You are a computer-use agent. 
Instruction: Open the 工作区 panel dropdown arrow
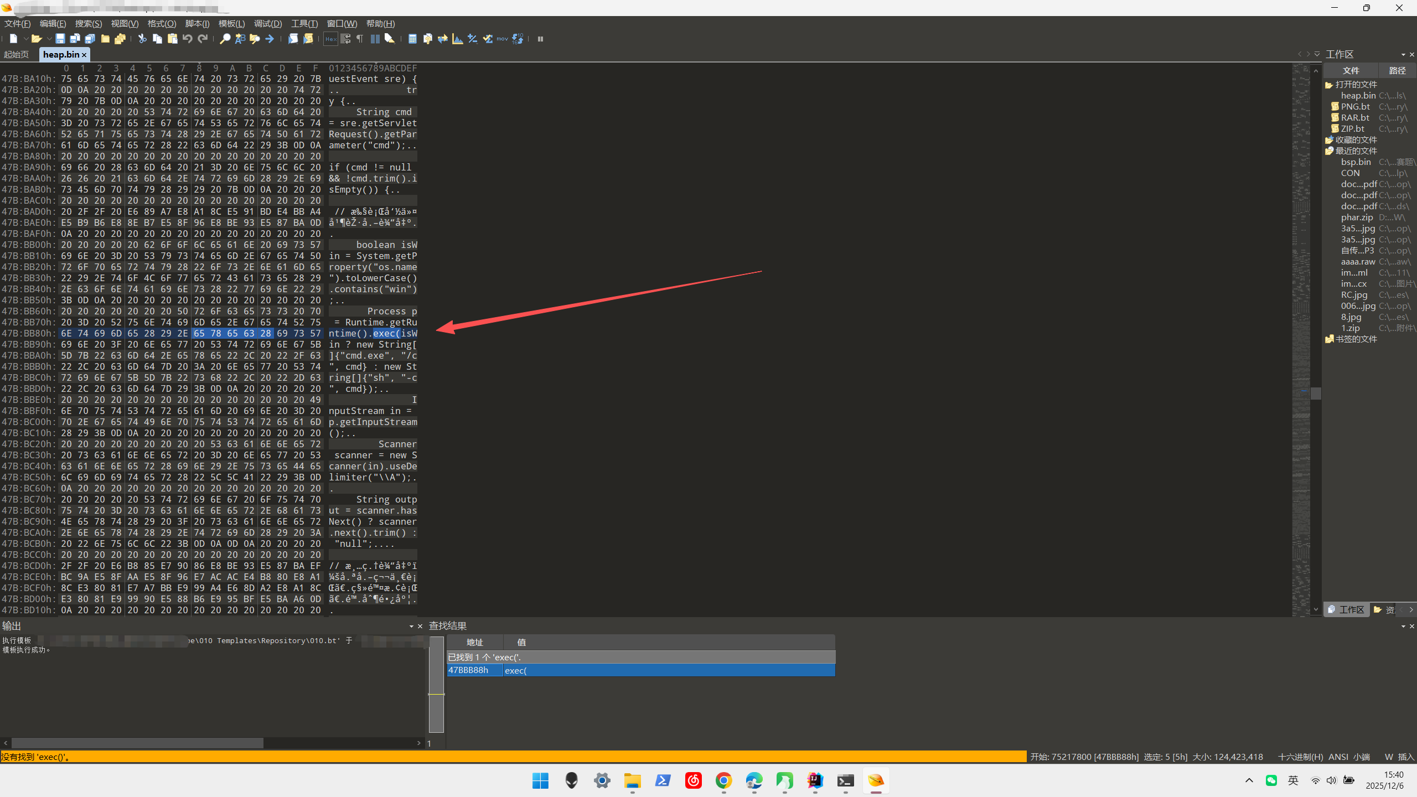[x=1403, y=54]
